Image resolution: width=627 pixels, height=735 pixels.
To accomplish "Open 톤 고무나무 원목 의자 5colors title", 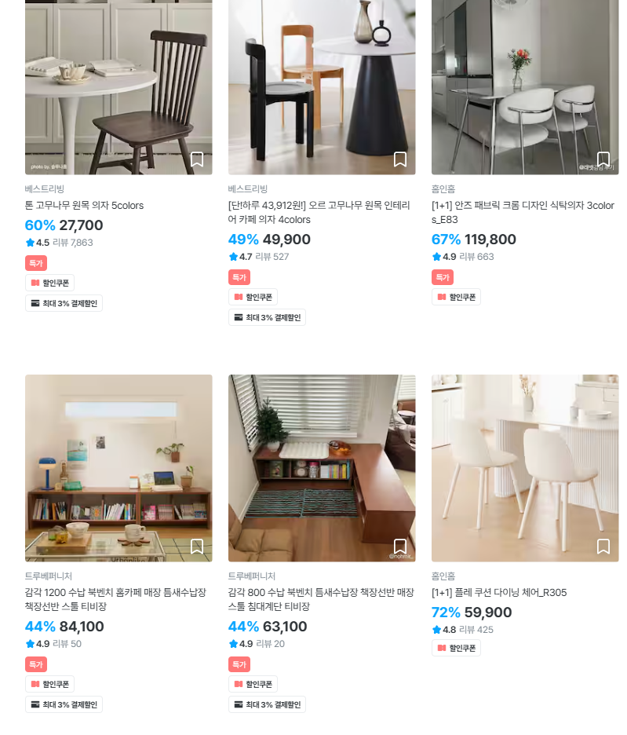I will coord(84,205).
